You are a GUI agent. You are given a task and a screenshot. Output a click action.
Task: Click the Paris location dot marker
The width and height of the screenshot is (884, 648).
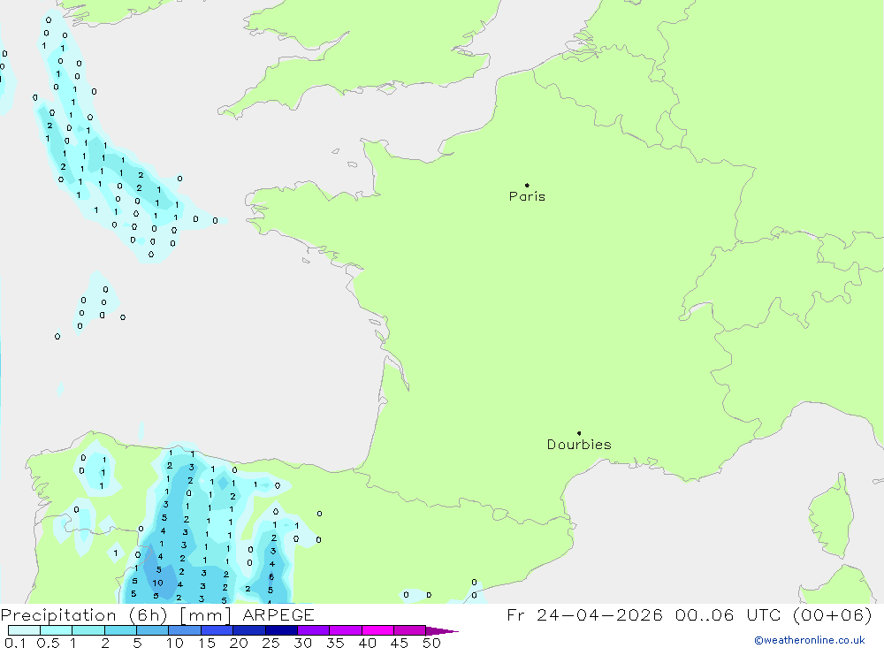click(527, 185)
